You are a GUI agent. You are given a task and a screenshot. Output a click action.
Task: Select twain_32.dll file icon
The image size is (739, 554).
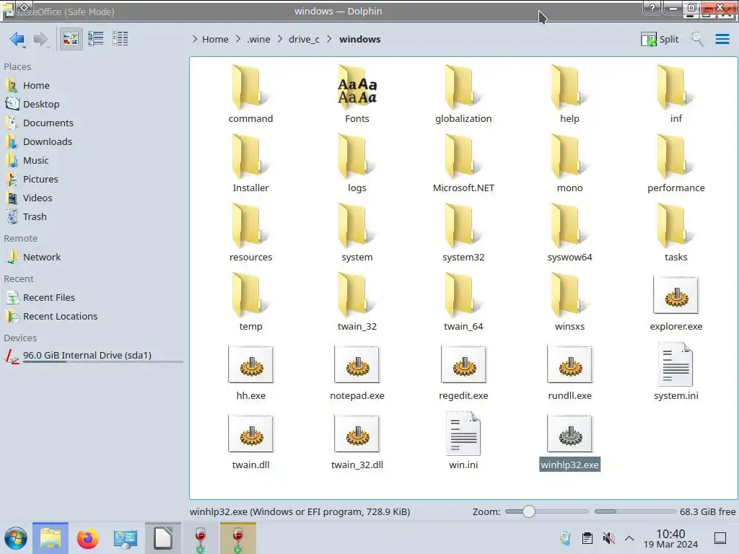point(357,434)
